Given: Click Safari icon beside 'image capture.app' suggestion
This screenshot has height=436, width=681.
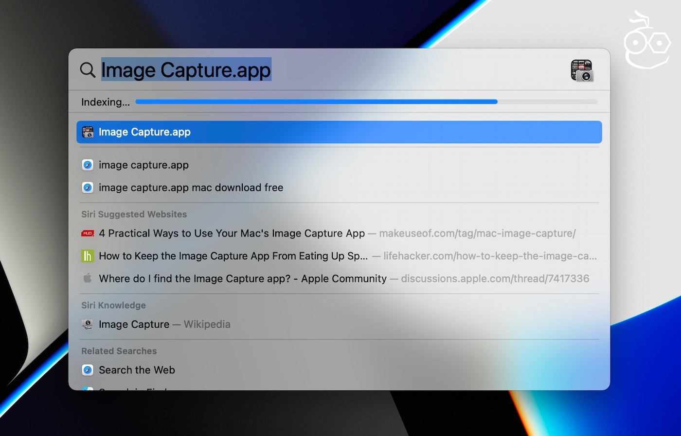Looking at the screenshot, I should (x=88, y=165).
